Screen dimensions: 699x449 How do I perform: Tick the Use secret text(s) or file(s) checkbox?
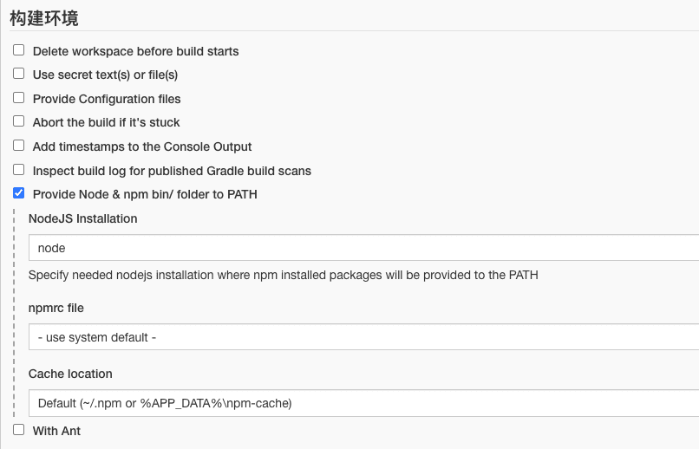[x=19, y=74]
